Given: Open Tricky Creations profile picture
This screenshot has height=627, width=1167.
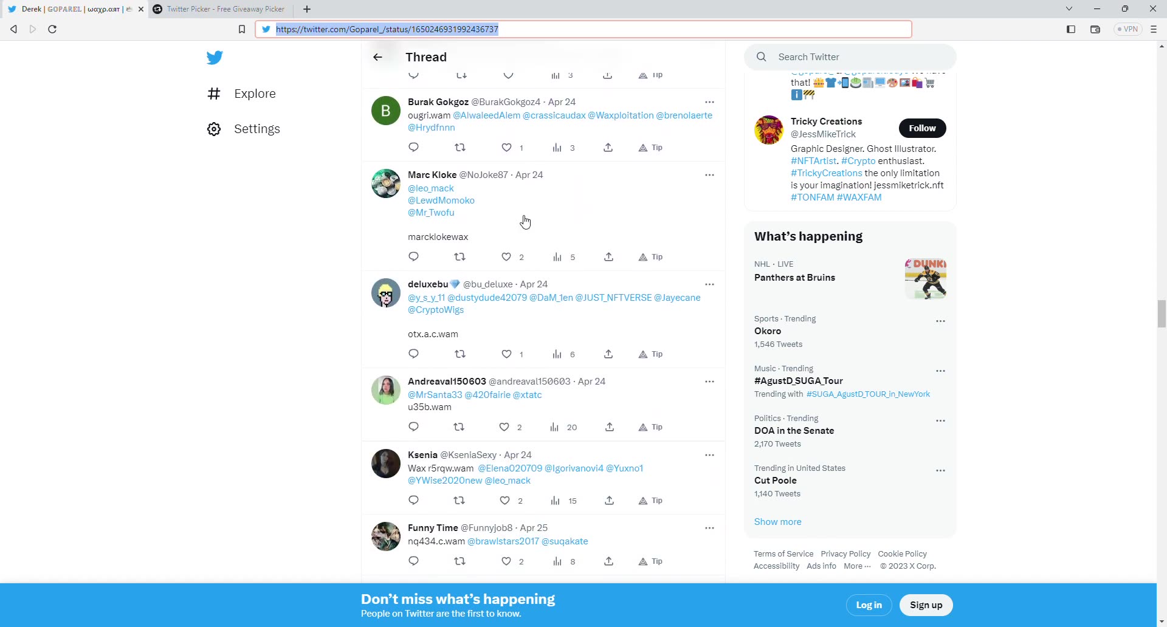Looking at the screenshot, I should pyautogui.click(x=769, y=130).
